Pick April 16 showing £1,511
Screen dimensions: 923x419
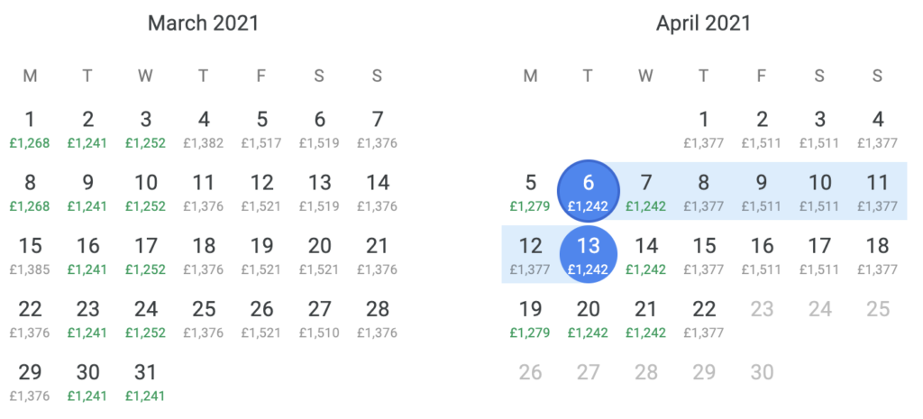pos(761,256)
